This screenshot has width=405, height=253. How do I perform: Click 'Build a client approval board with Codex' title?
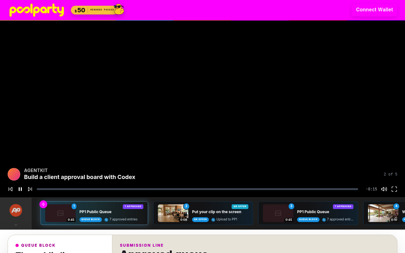(x=80, y=177)
